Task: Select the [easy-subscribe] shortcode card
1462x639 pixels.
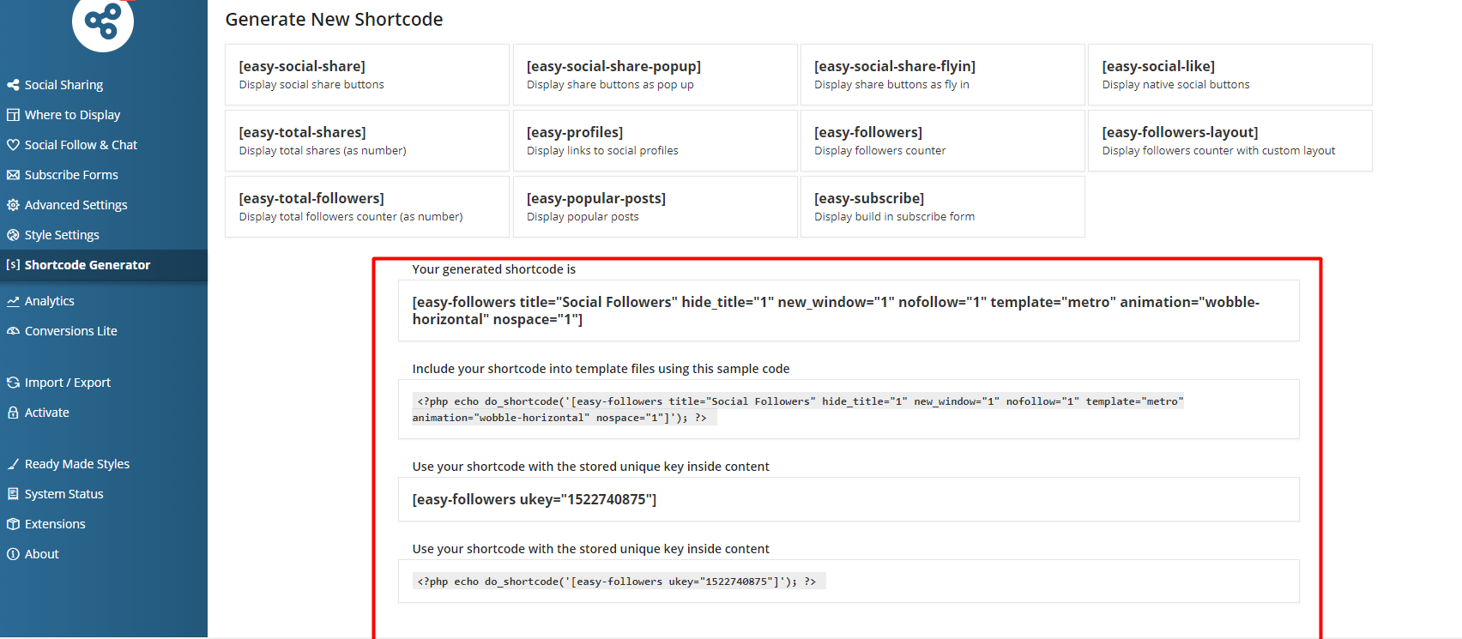Action: point(942,207)
